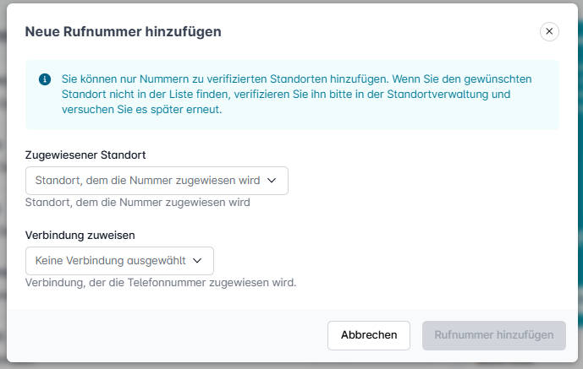The width and height of the screenshot is (583, 369).
Task: Click the empty footer area left of Abbrechen
Action: pyautogui.click(x=169, y=335)
